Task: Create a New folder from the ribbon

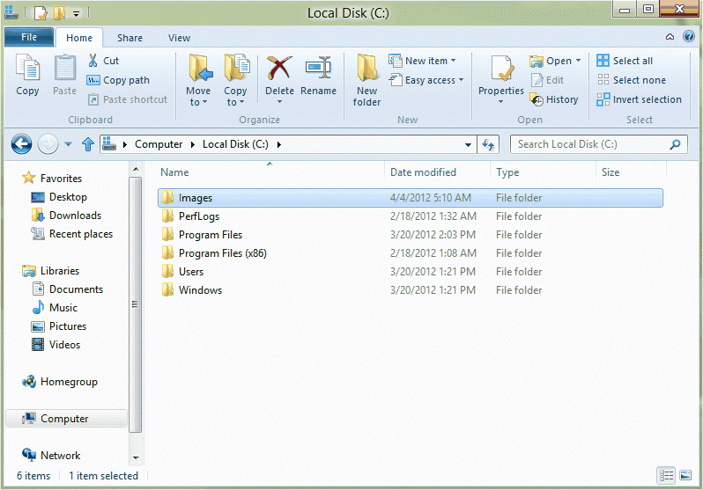Action: tap(366, 77)
